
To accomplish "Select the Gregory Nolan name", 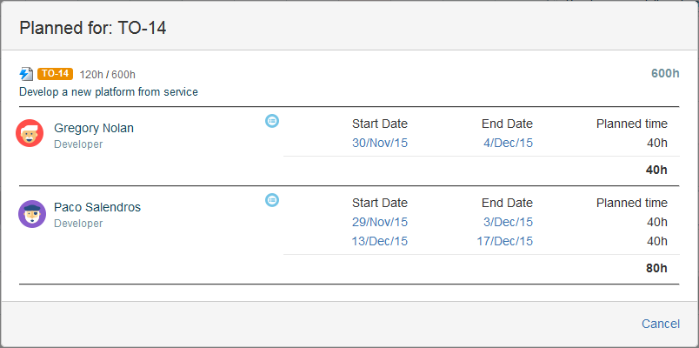I will coord(94,128).
